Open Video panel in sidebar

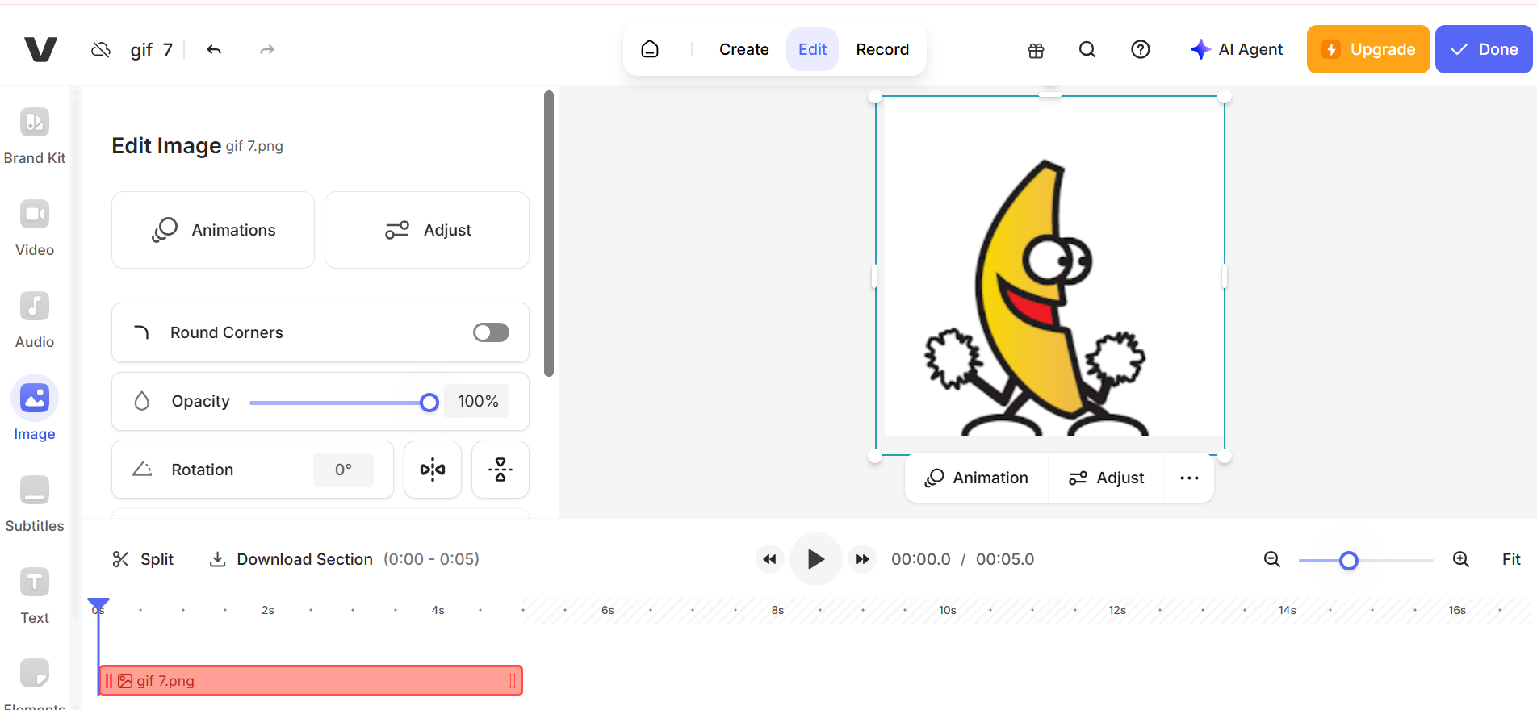coord(35,228)
